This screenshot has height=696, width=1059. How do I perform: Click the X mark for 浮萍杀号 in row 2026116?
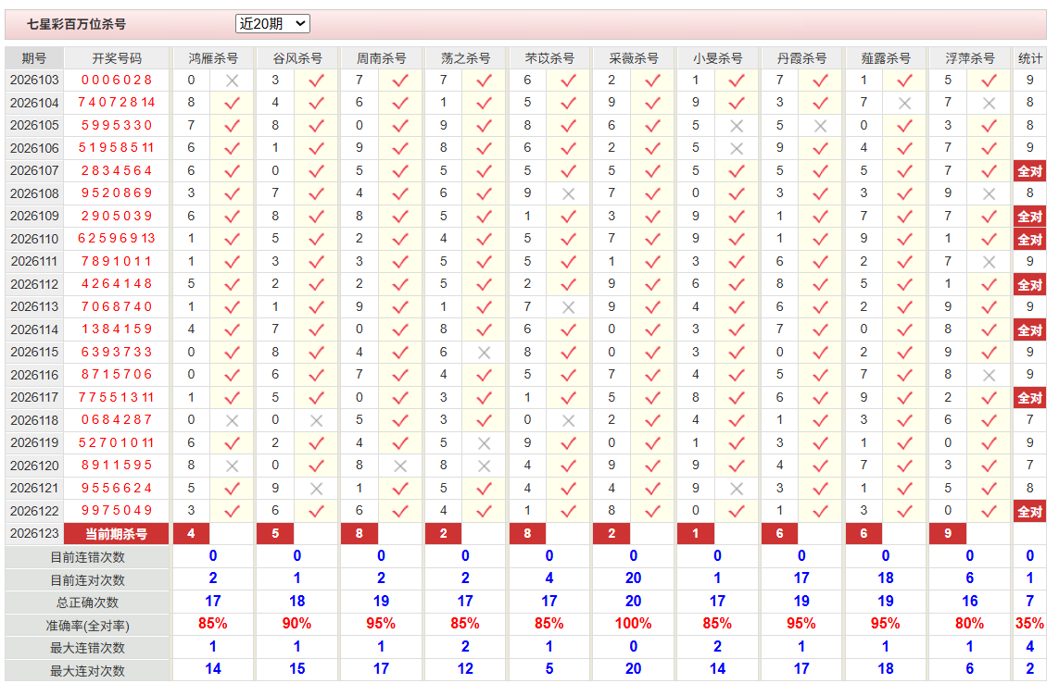(989, 375)
